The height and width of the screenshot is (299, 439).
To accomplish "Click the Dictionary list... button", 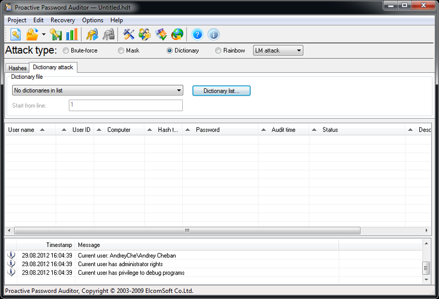I will [x=221, y=91].
